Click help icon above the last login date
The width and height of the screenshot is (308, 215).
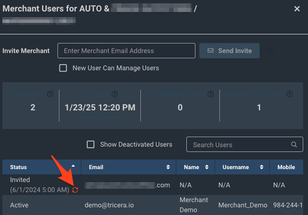[x=114, y=95]
